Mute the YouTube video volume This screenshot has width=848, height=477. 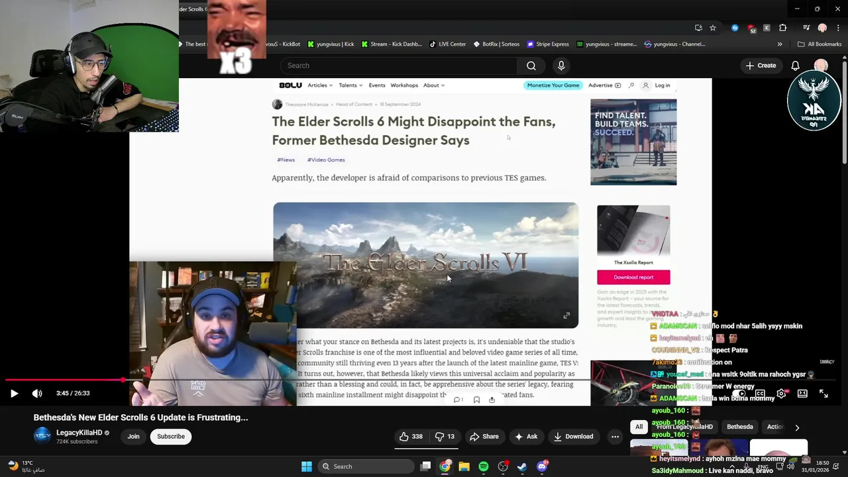tap(37, 394)
